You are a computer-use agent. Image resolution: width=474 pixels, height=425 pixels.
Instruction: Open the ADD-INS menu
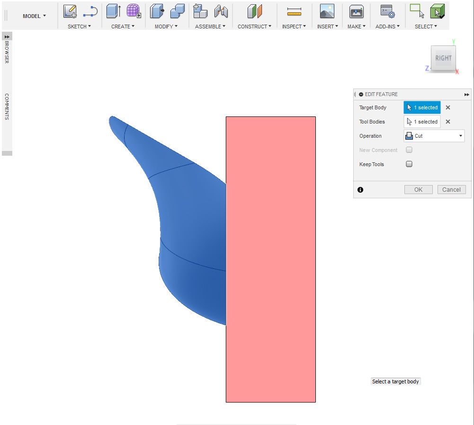tap(387, 27)
